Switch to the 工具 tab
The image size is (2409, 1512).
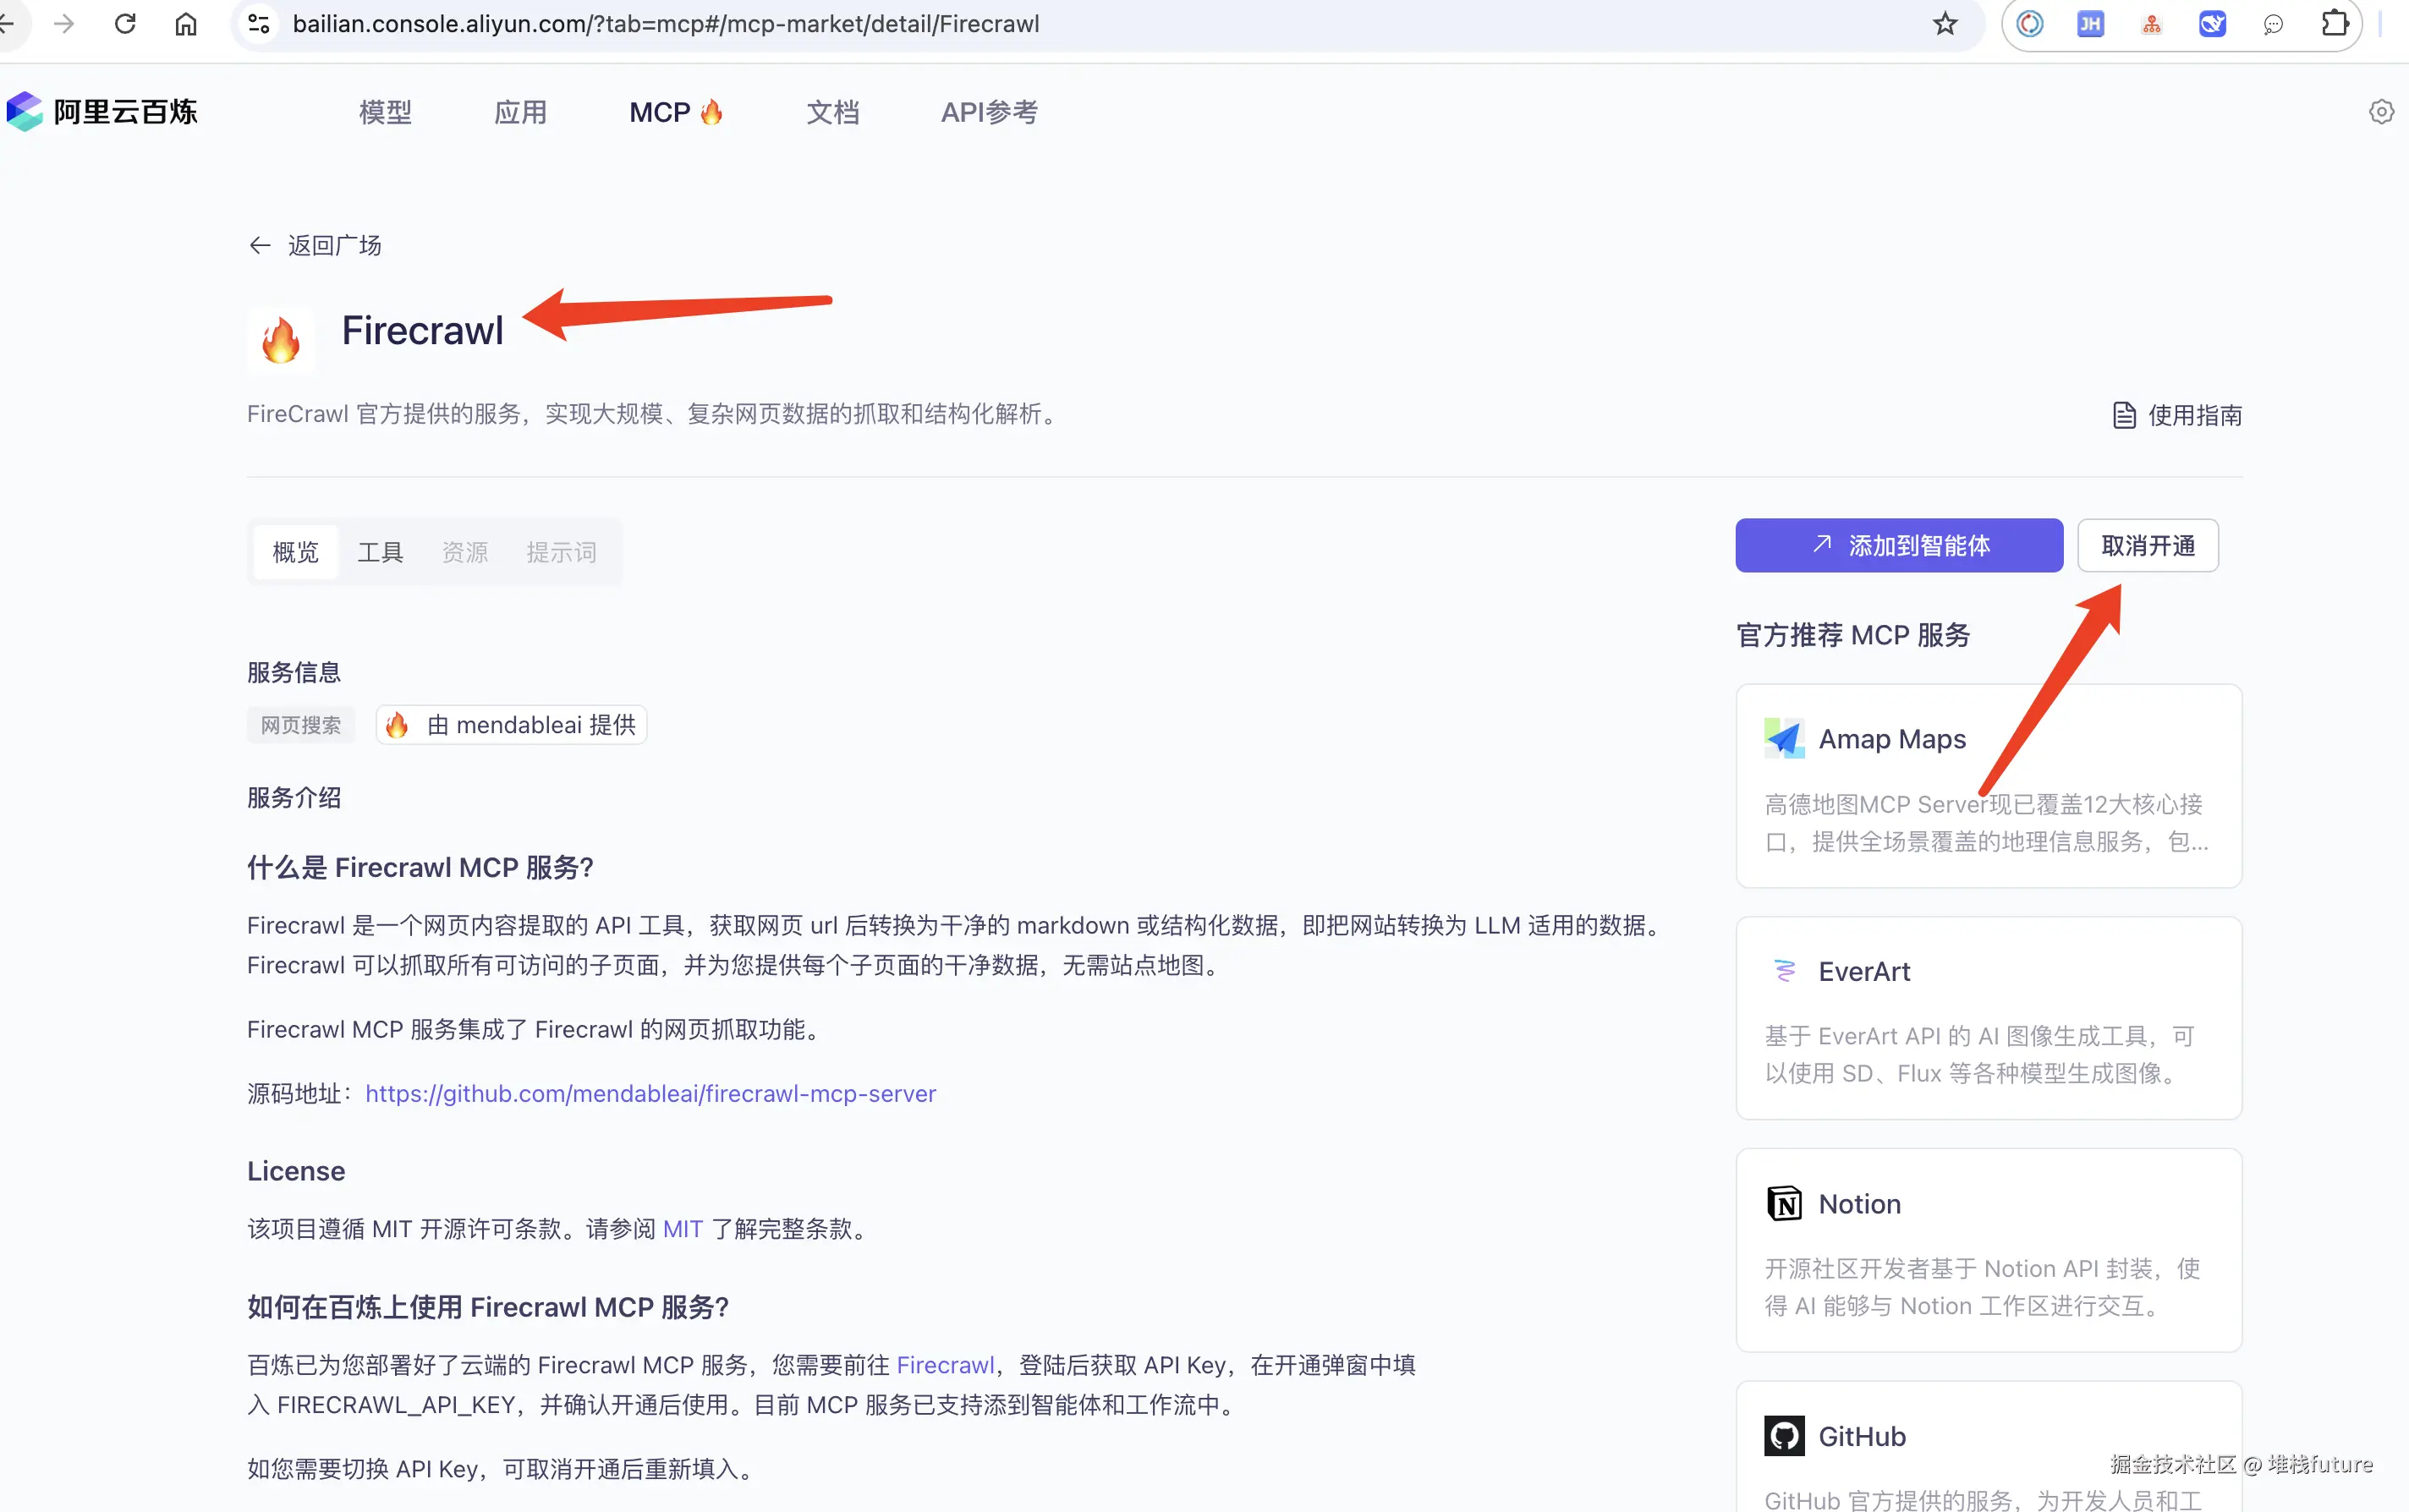[380, 552]
